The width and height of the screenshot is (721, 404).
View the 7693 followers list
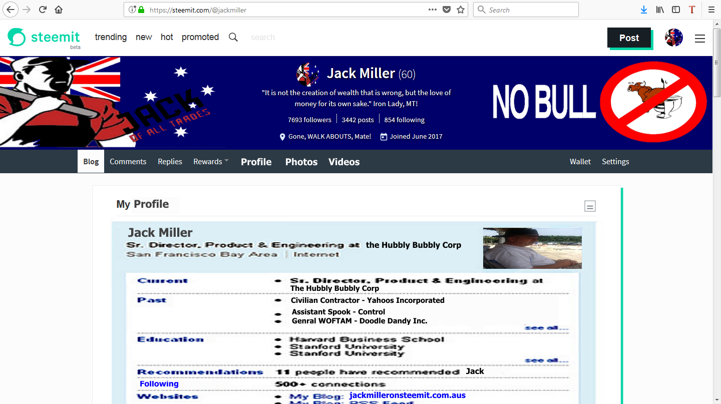point(309,120)
